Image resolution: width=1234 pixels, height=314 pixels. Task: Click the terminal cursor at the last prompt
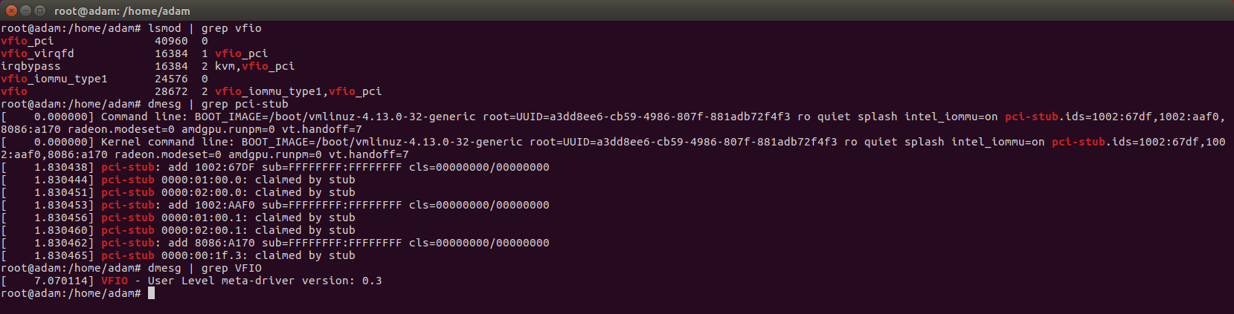click(x=151, y=293)
